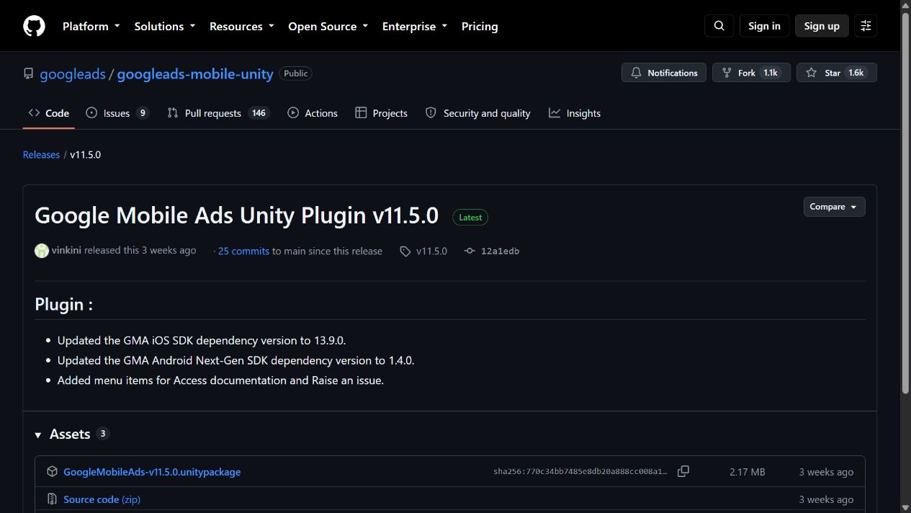Viewport: 911px width, 513px height.
Task: Click the Pull requests count 146
Action: tap(259, 113)
